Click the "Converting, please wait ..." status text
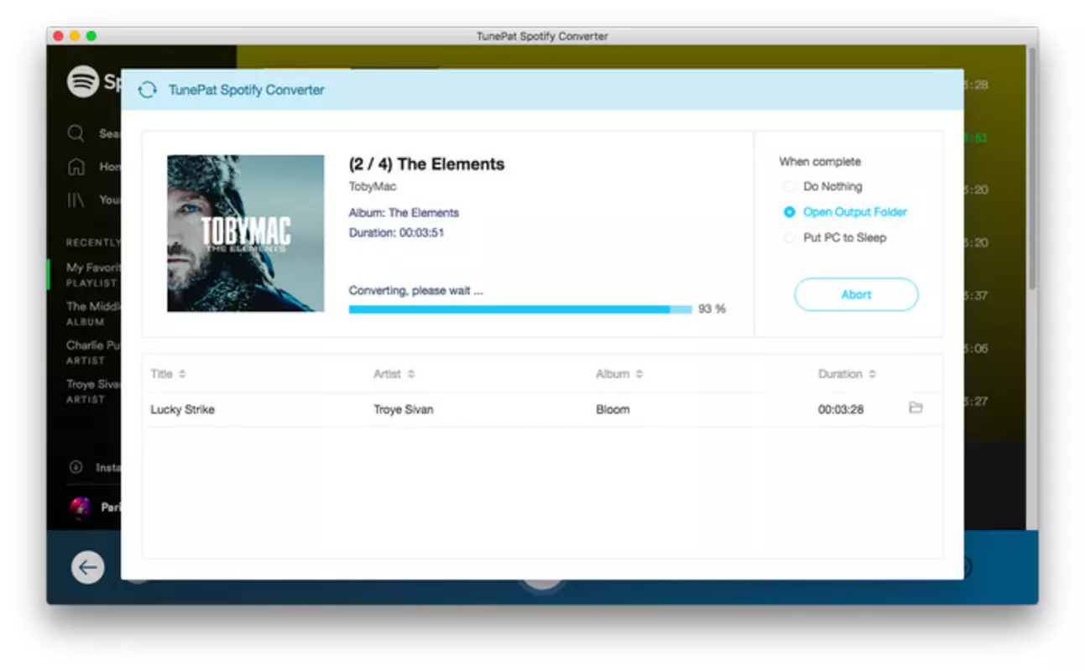 point(415,290)
